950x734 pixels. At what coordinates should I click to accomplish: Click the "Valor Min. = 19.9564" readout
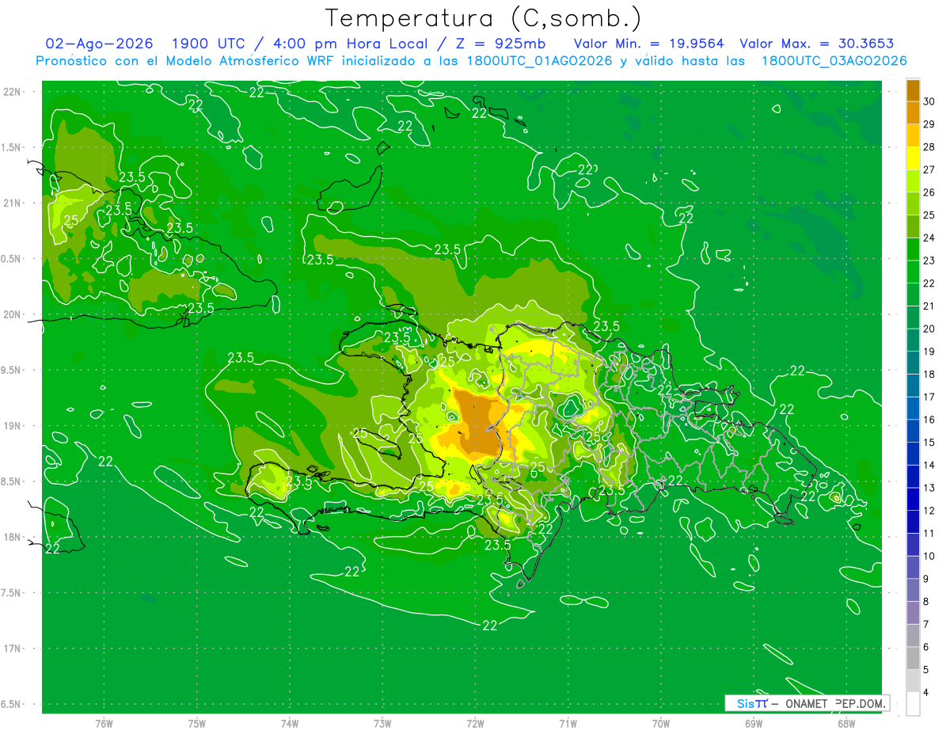(x=648, y=44)
